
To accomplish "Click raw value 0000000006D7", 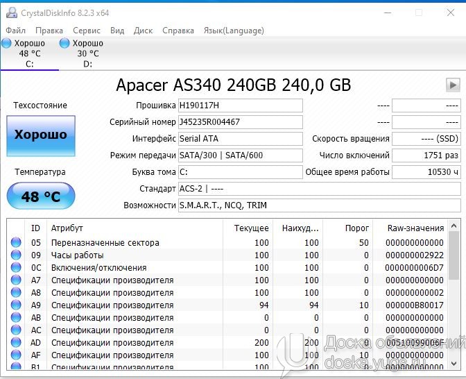I will [414, 268].
